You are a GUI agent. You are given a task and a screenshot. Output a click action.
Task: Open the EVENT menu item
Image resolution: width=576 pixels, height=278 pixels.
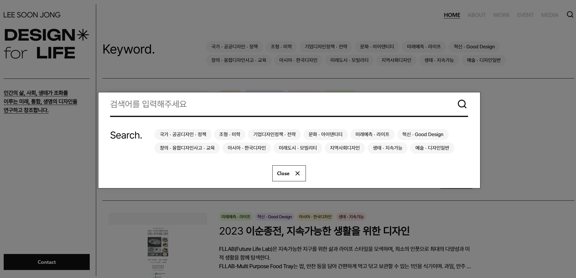coord(525,15)
